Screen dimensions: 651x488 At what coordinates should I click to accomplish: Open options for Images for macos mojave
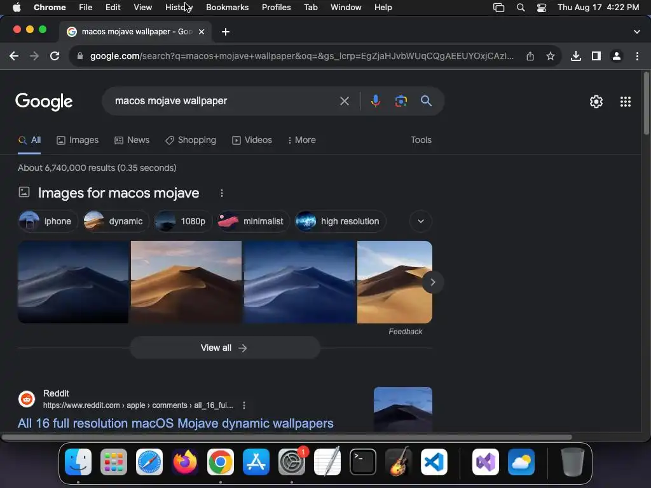pyautogui.click(x=222, y=193)
